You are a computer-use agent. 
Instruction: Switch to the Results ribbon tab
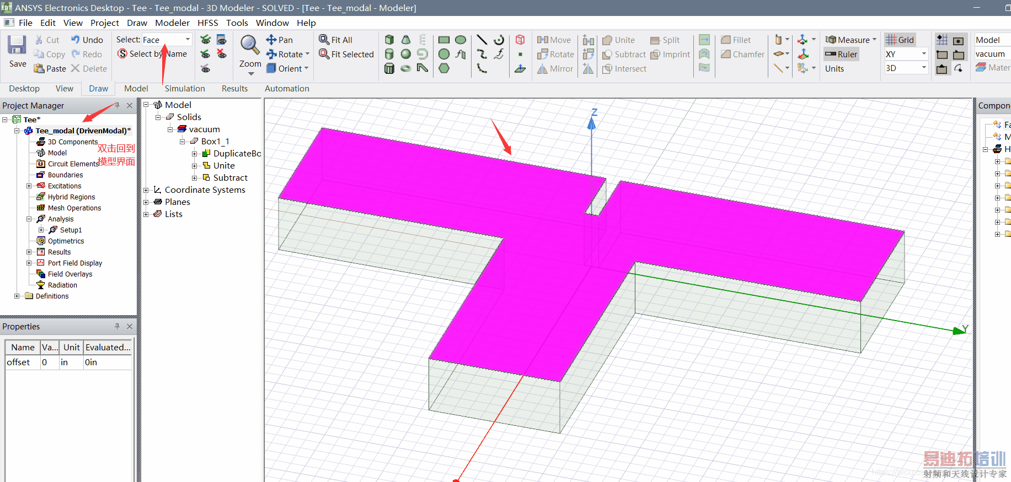(x=234, y=89)
